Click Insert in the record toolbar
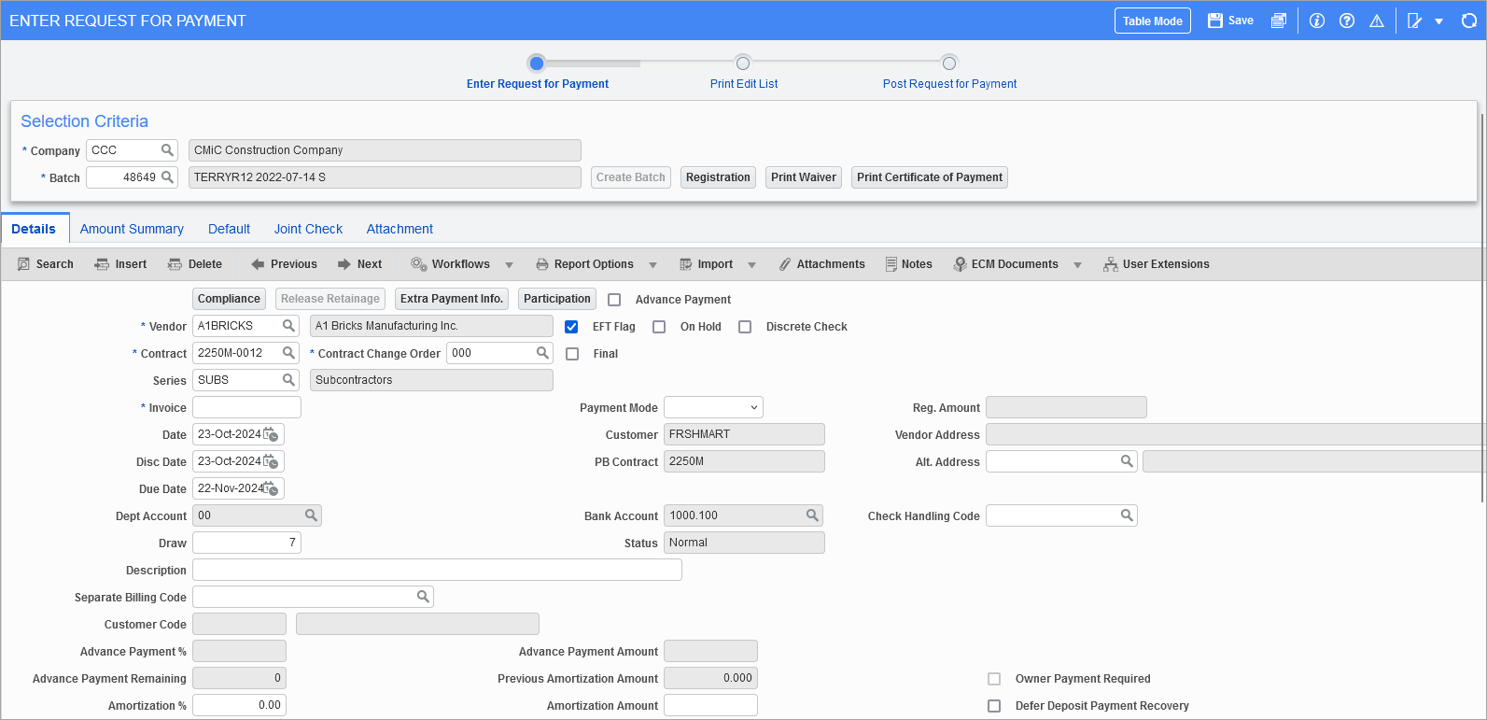Screen dimensions: 1487x720 [120, 264]
